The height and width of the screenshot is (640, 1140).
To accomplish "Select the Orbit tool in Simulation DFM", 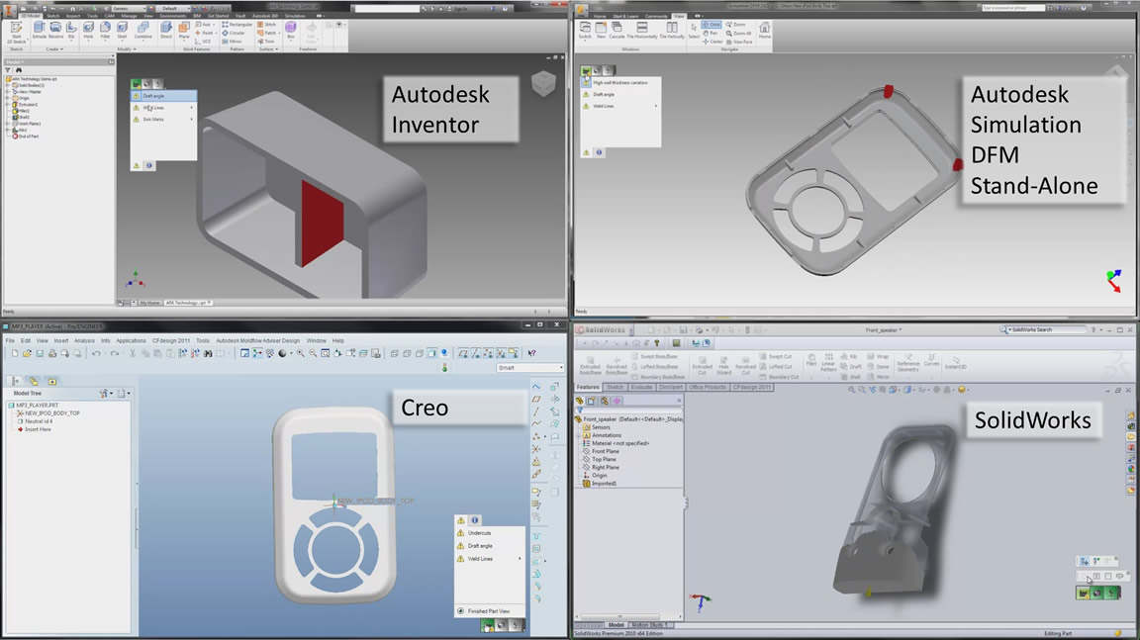I will [712, 25].
